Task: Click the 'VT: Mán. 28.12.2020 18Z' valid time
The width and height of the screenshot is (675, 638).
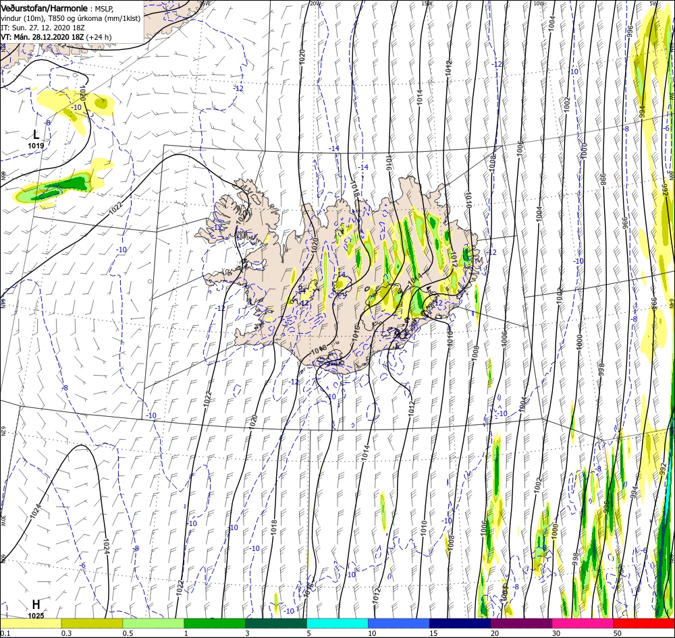Action: (x=43, y=37)
